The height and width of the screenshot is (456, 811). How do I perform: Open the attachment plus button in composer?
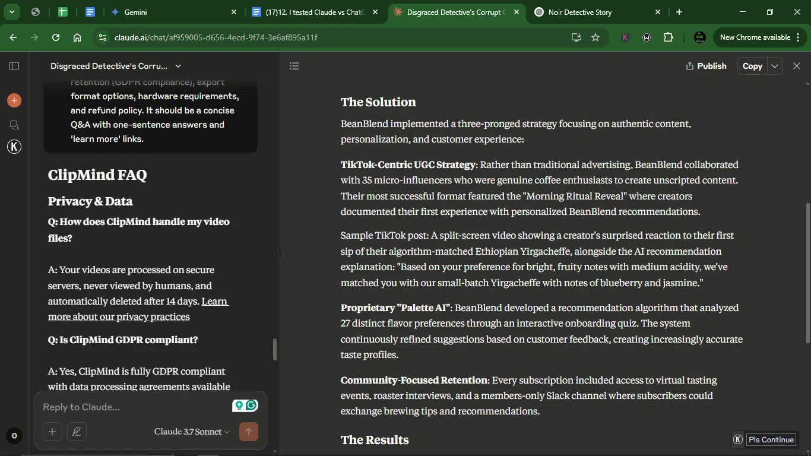(x=52, y=432)
